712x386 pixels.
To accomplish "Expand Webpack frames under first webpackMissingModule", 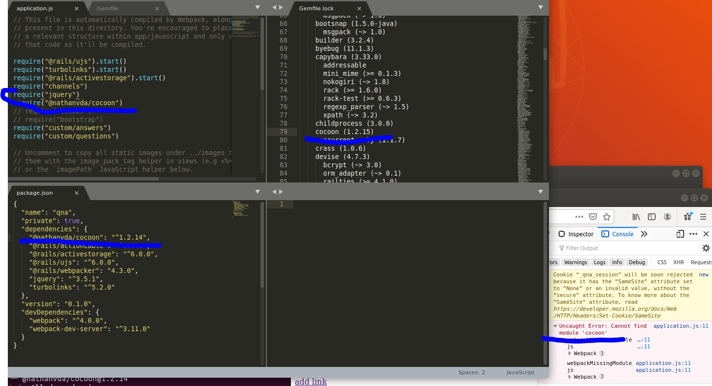I will click(570, 353).
